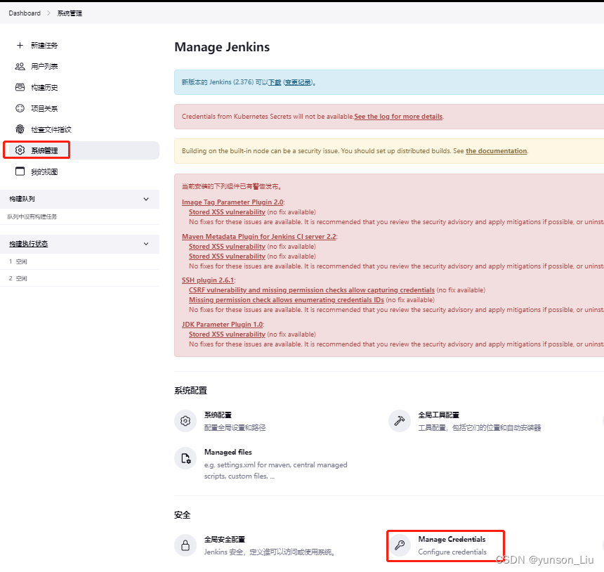Click the Manage Jenkins heading

(x=222, y=47)
